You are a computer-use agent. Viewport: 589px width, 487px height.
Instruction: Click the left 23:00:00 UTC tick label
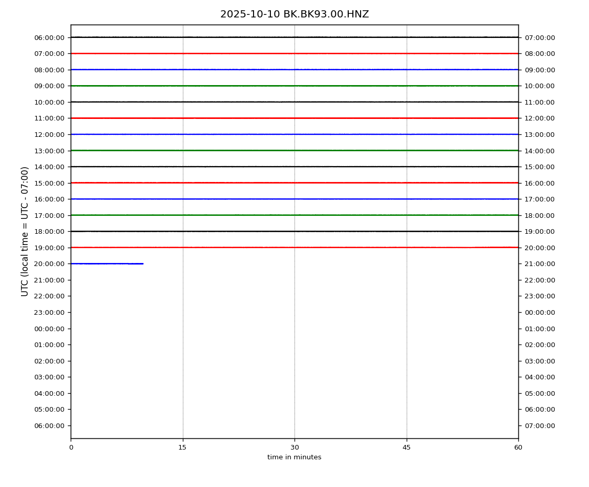click(49, 312)
